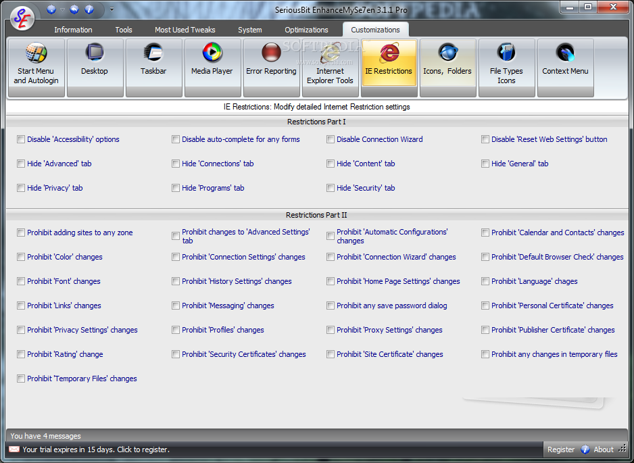Open Start Menu and Autologin customizations
Viewport: 634px width, 463px height.
[x=36, y=68]
